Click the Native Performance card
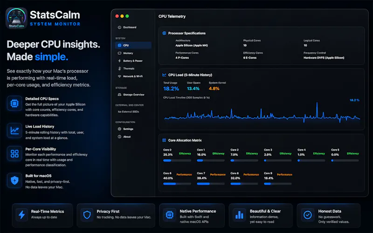Screen dimensions: 373x233 point(192,215)
